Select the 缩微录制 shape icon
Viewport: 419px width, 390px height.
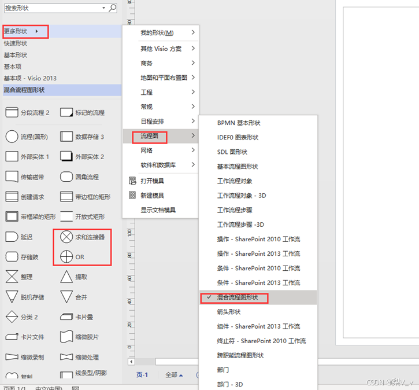click(12, 357)
